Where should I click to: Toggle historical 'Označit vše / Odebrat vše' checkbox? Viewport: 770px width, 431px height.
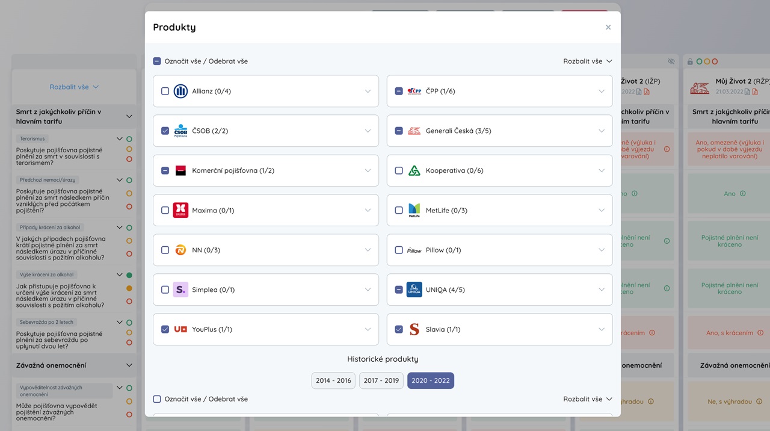click(x=157, y=399)
